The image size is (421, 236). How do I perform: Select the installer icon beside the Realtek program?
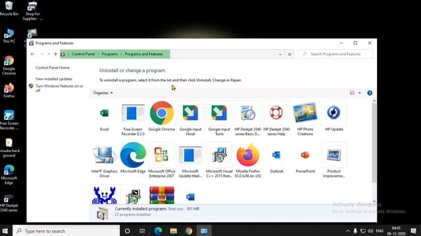tap(133, 195)
